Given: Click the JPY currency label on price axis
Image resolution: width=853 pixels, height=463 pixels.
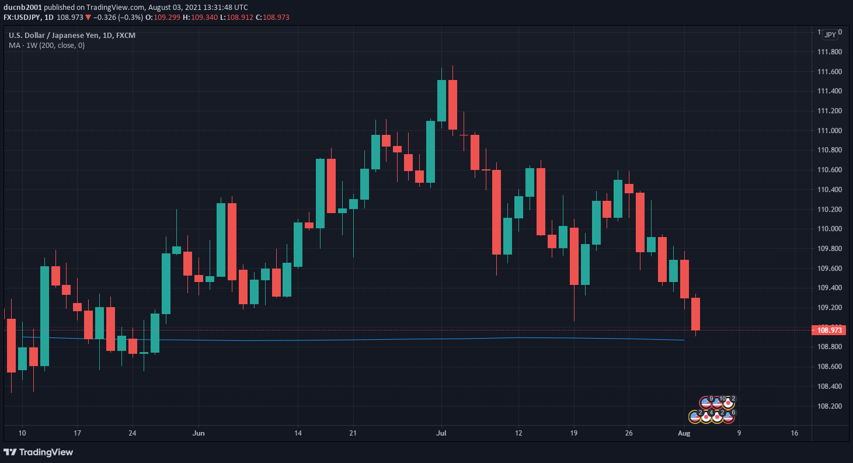Looking at the screenshot, I should [830, 35].
